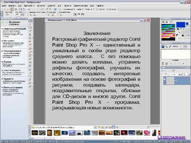Select the bottom green brush tool in toolbox
The height and width of the screenshot is (143, 191).
point(31,86)
